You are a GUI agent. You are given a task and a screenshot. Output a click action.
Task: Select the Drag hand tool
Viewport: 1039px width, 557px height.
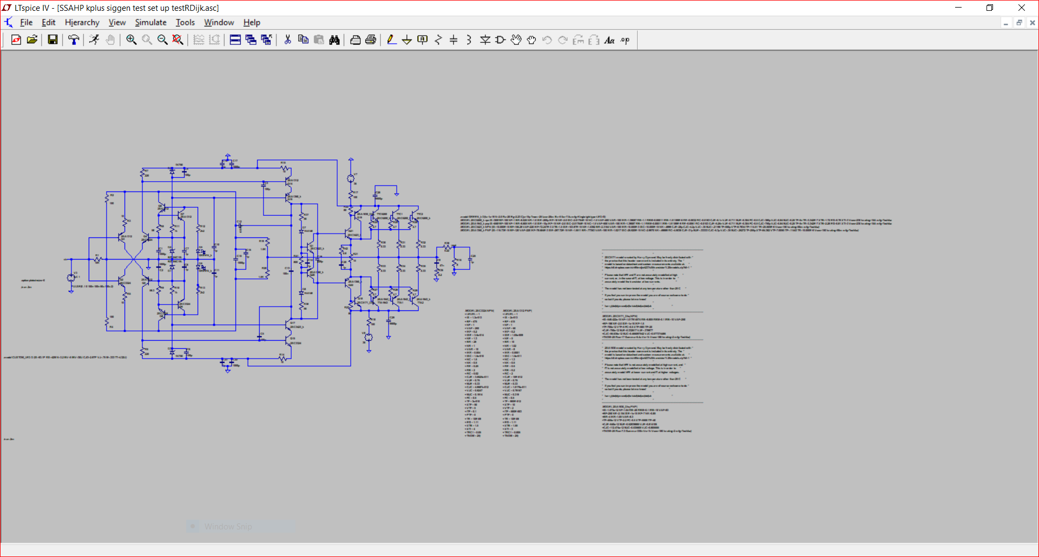tap(531, 40)
